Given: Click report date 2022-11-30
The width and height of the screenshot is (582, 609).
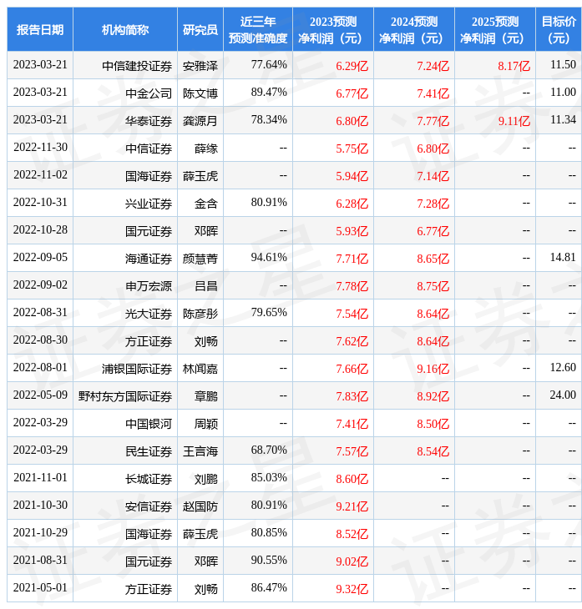Looking at the screenshot, I should point(40,147).
